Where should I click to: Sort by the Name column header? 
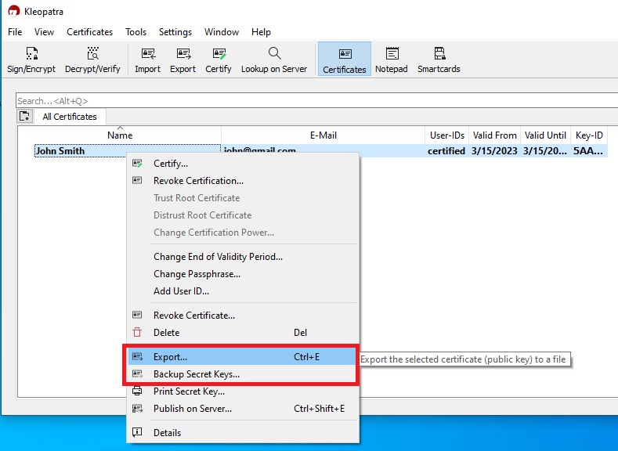(120, 135)
